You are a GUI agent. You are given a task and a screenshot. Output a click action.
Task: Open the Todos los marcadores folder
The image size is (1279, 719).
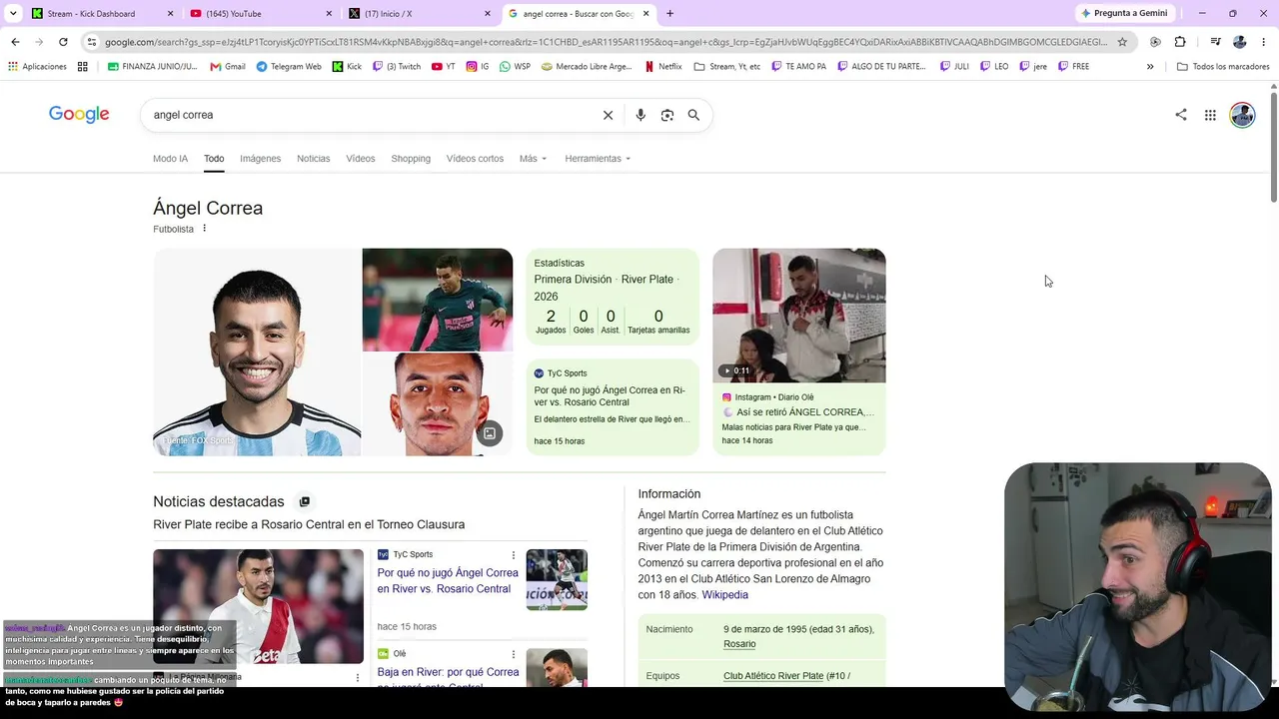tap(1223, 67)
